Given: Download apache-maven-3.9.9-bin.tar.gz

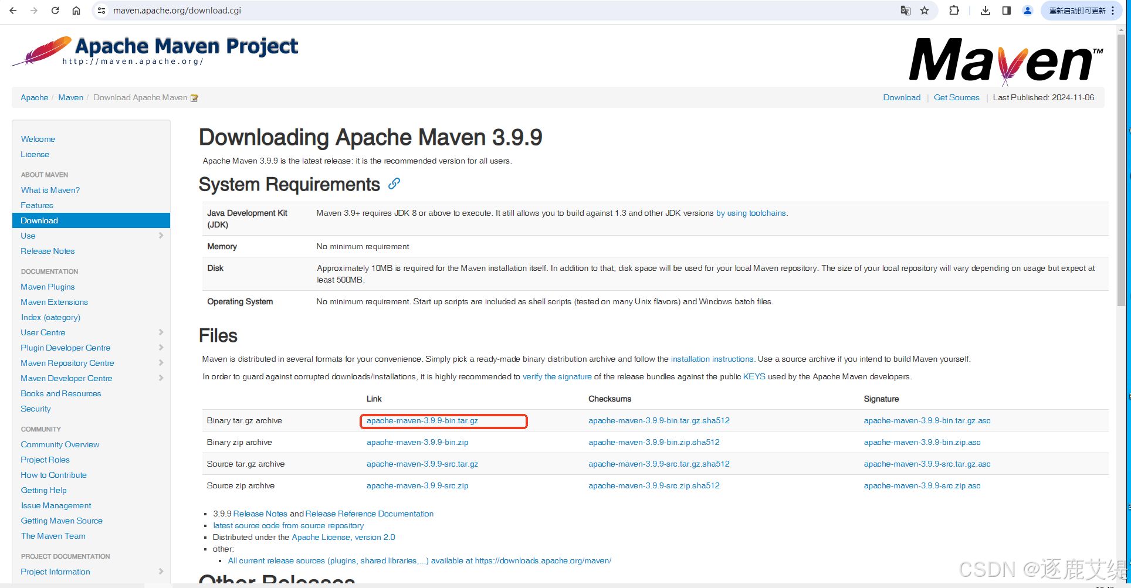Looking at the screenshot, I should 422,421.
